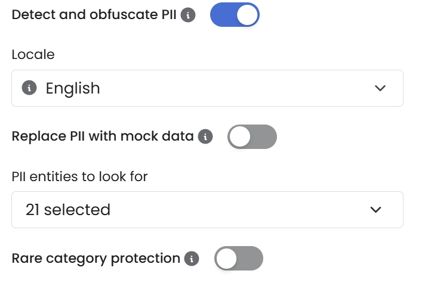Click the info icon inside the Locale field
428x286 pixels.
29,88
